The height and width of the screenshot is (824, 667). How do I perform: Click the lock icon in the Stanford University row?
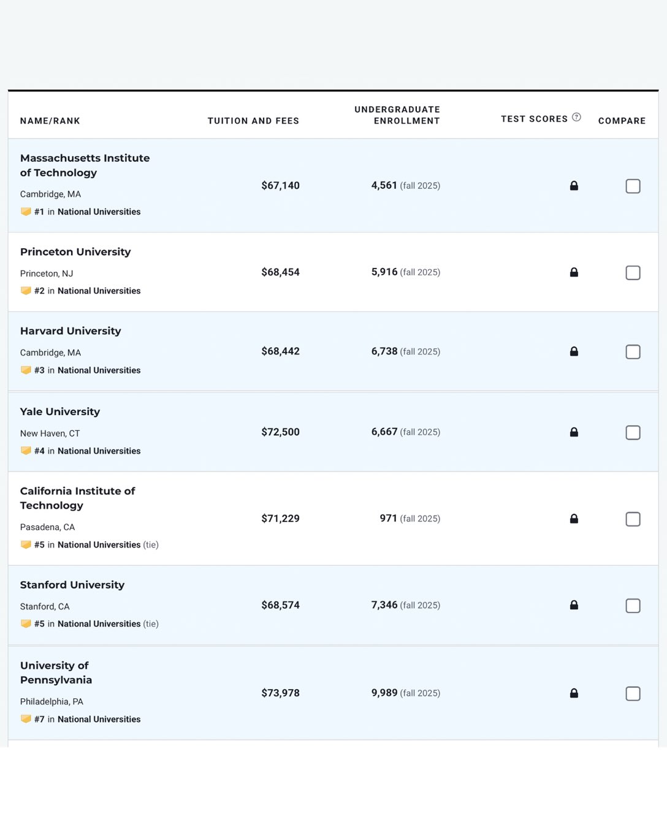click(x=574, y=605)
